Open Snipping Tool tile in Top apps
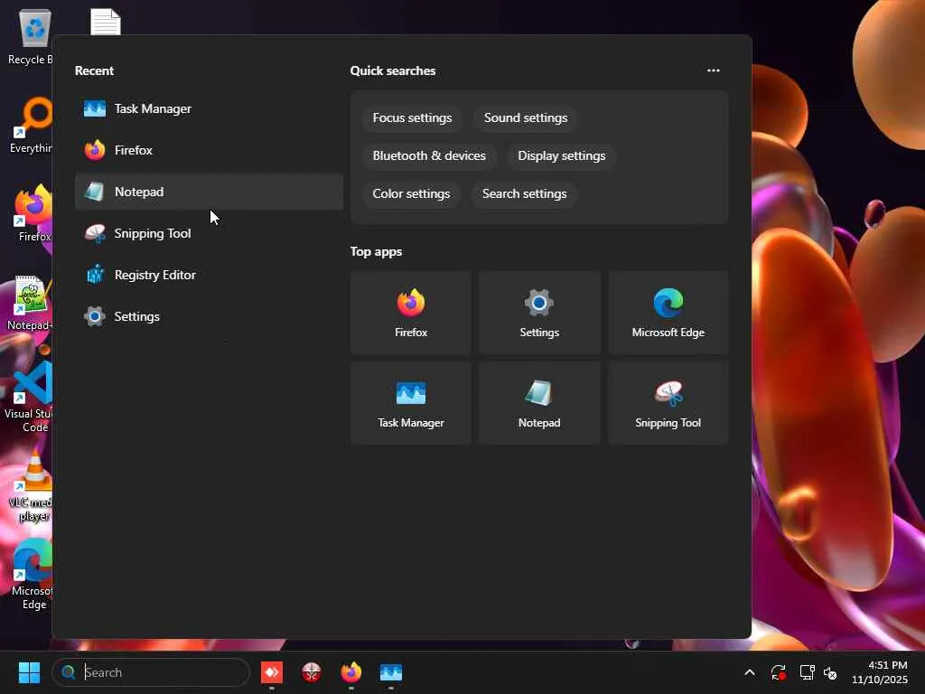The image size is (925, 694). pos(668,403)
